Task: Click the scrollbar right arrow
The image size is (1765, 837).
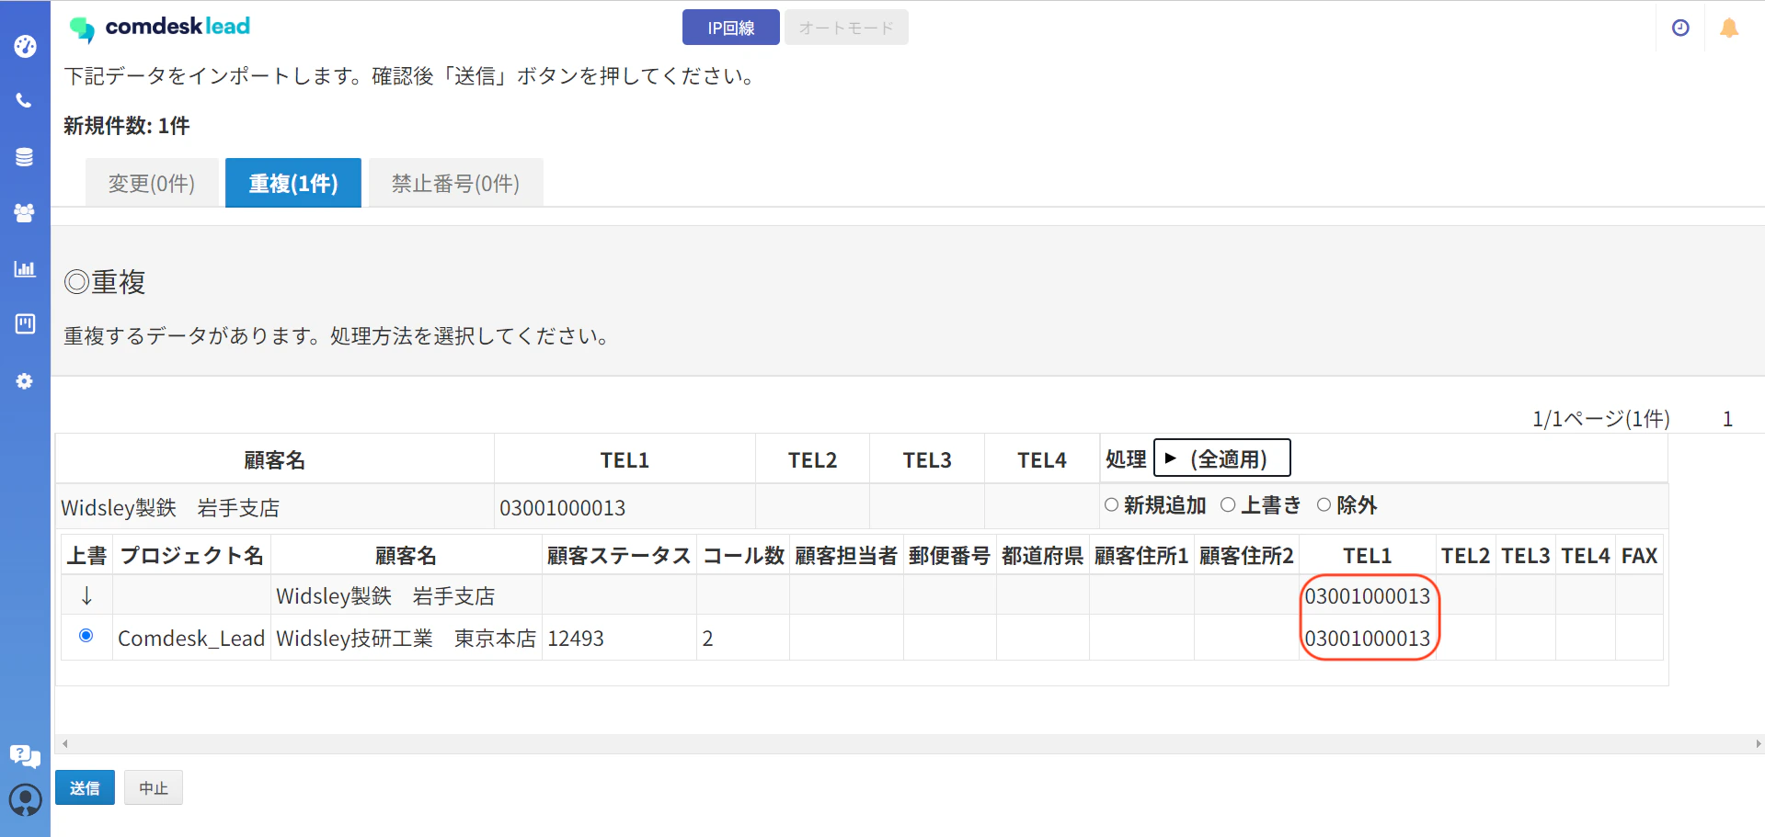Action: tap(1759, 743)
